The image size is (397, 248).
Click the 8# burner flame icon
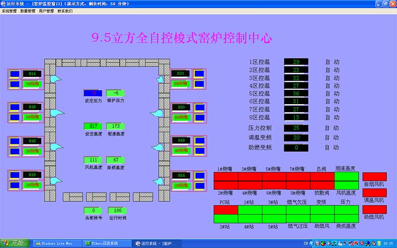160,78
